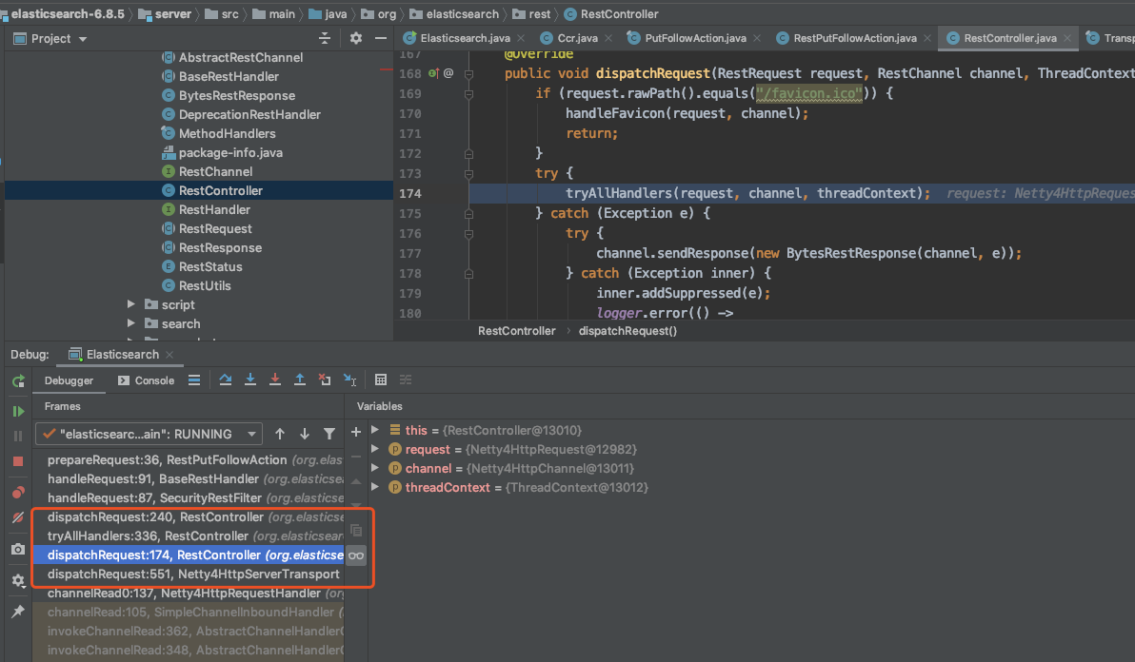This screenshot has width=1135, height=662.
Task: Select RestUtils class in project tree
Action: [x=205, y=285]
